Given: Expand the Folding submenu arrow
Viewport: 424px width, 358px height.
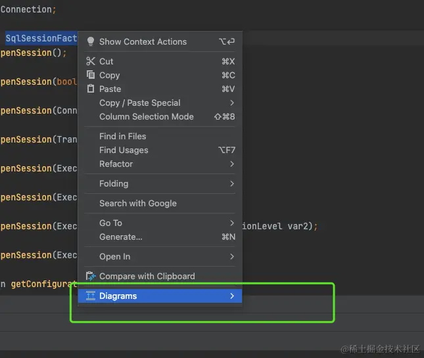Looking at the screenshot, I should pos(232,183).
